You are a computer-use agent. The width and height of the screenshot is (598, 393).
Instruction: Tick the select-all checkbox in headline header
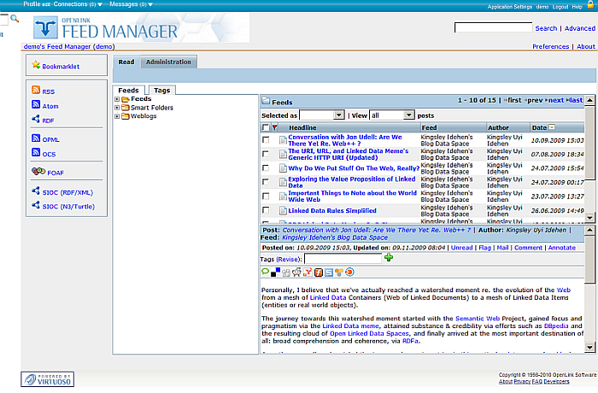(266, 127)
